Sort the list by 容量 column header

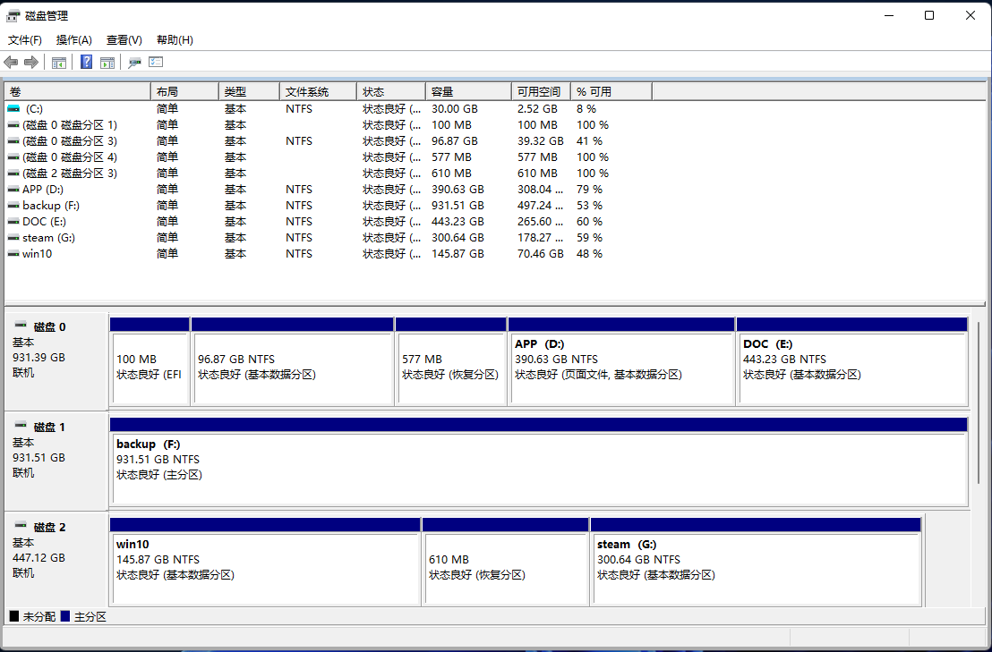[467, 91]
